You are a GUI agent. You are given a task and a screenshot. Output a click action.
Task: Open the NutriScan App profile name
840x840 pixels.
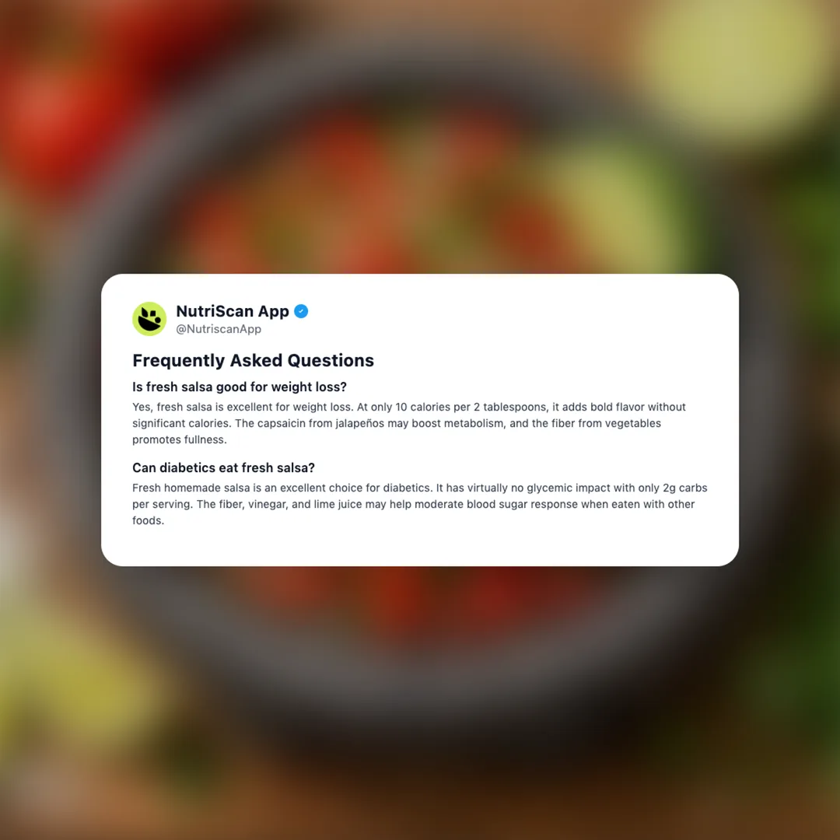pos(233,311)
